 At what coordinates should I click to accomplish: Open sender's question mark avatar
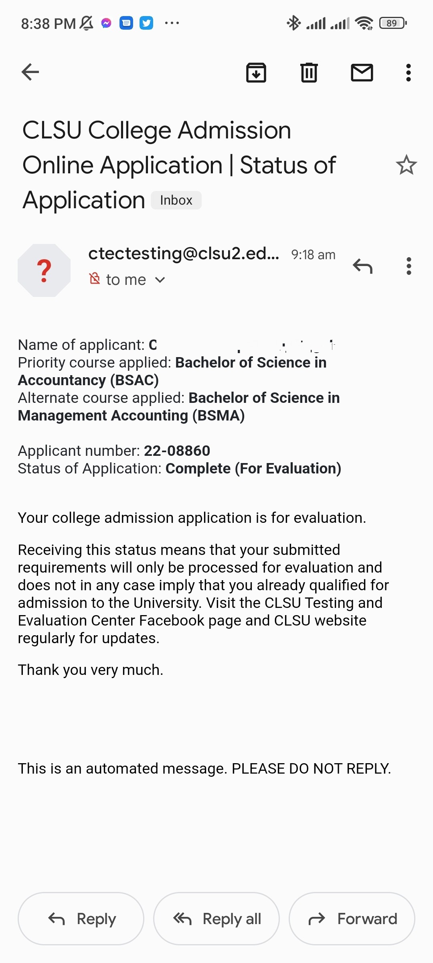coord(44,270)
